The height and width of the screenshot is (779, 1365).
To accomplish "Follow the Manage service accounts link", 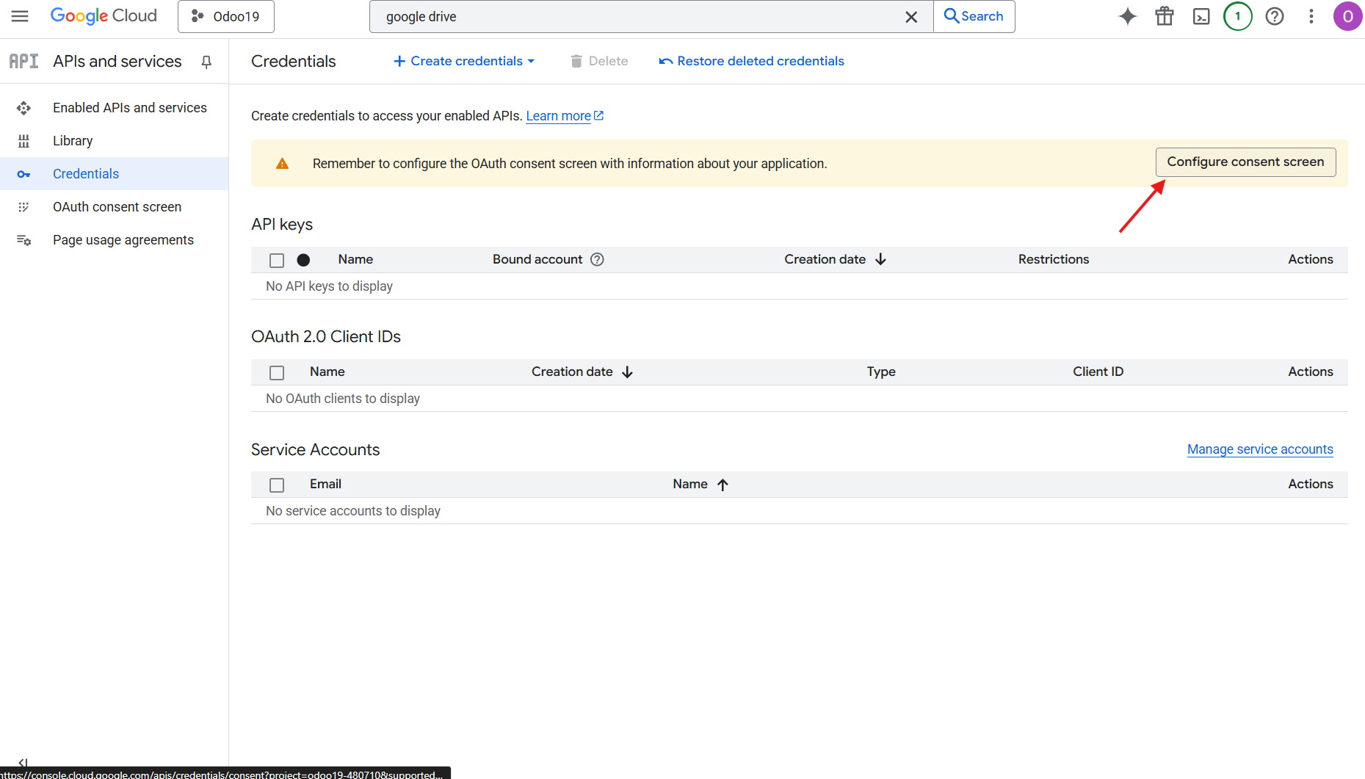I will point(1259,449).
